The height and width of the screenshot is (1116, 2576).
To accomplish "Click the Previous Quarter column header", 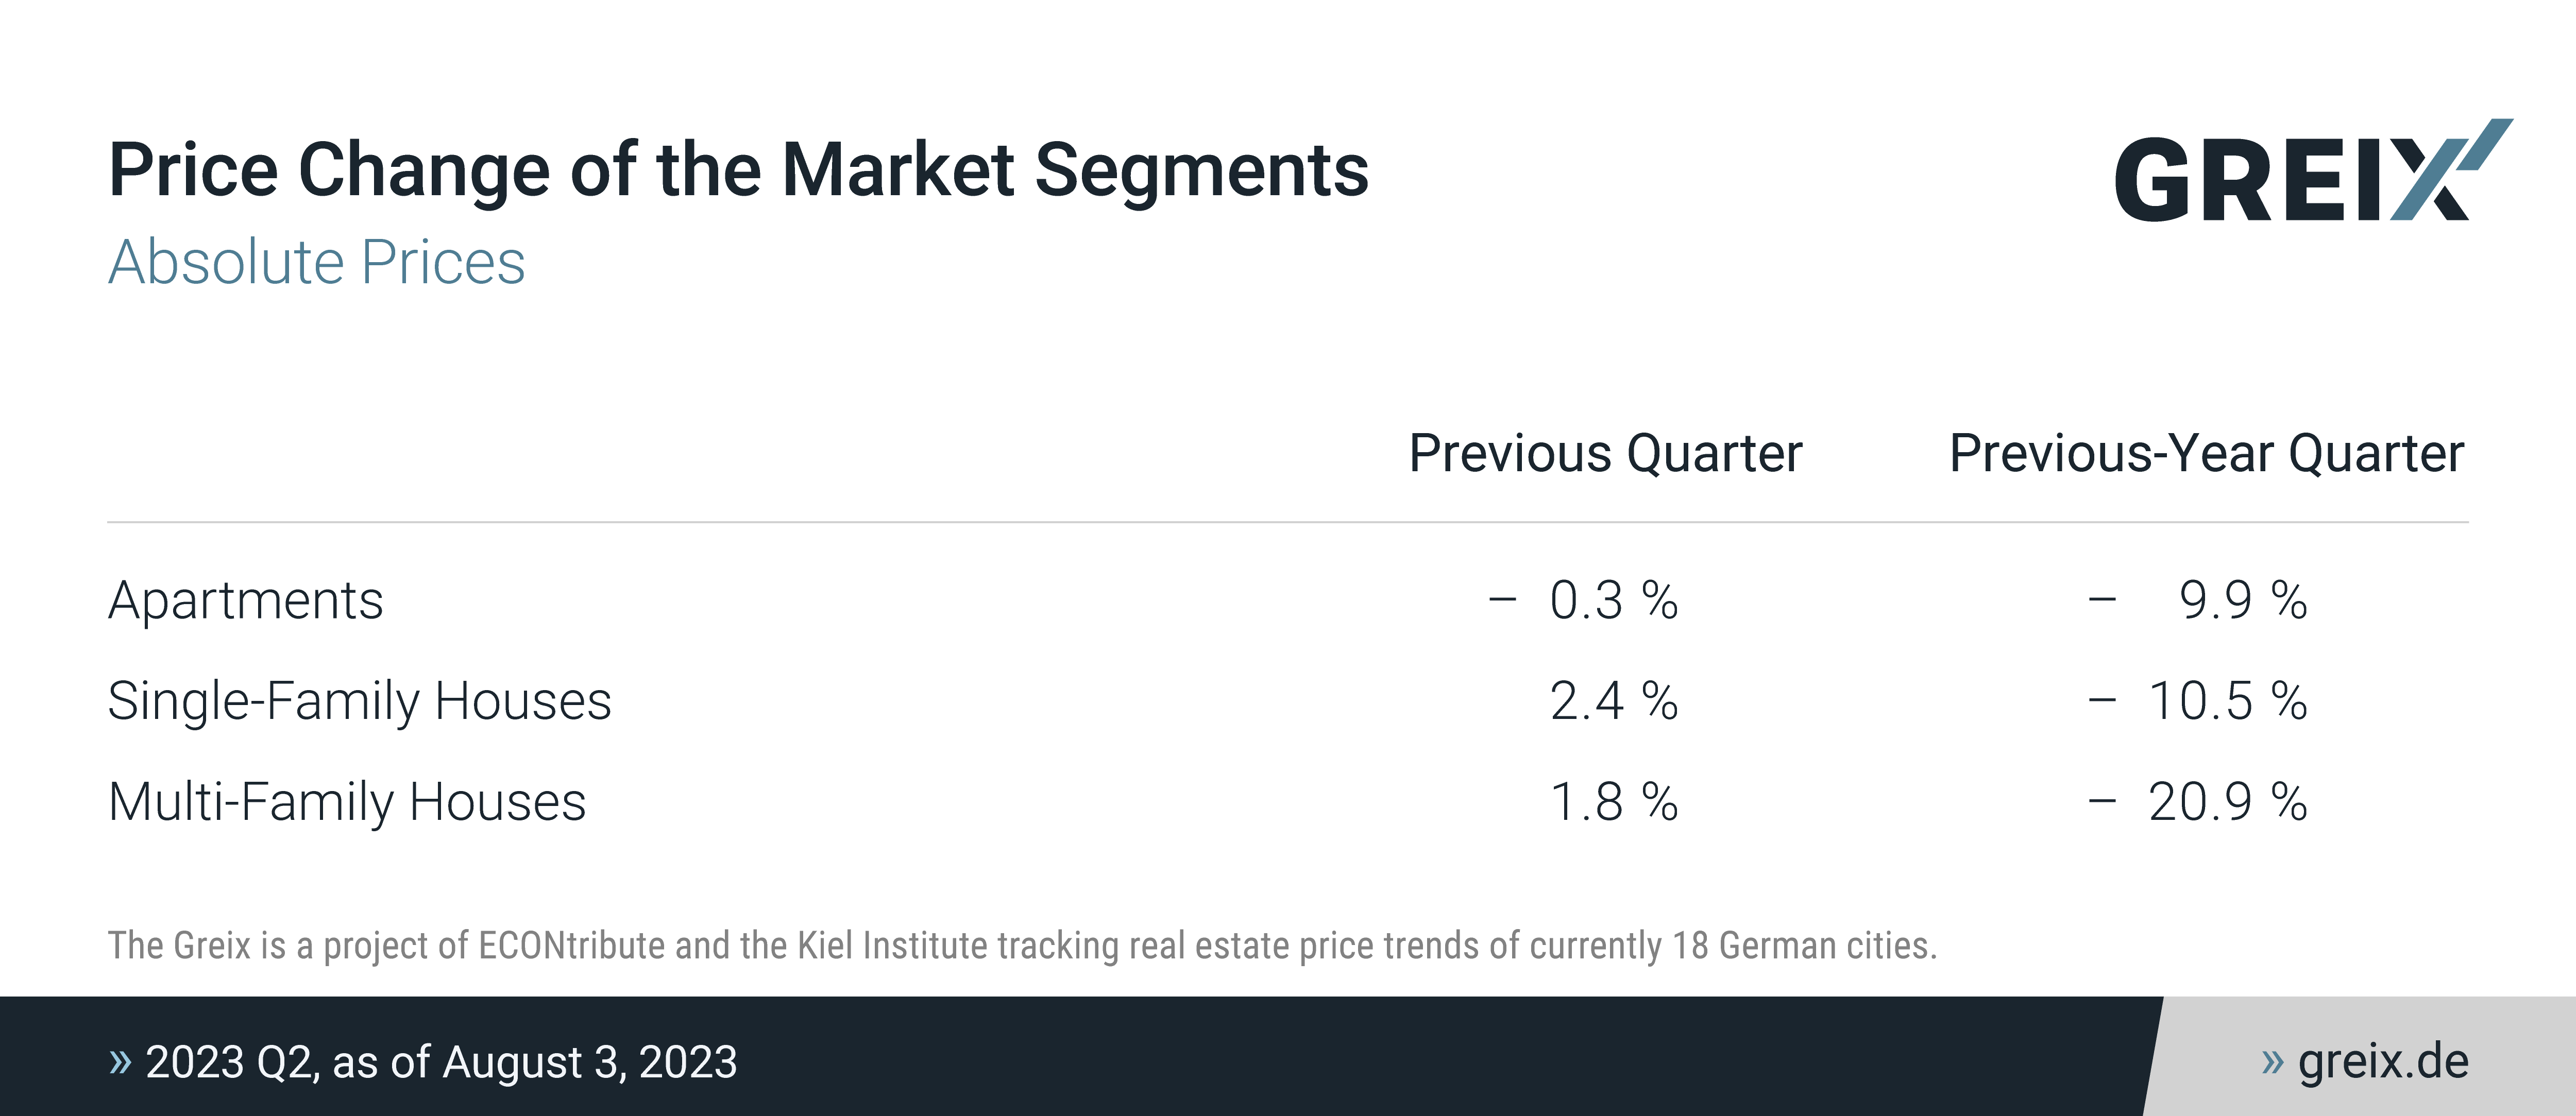I will click(x=1605, y=453).
